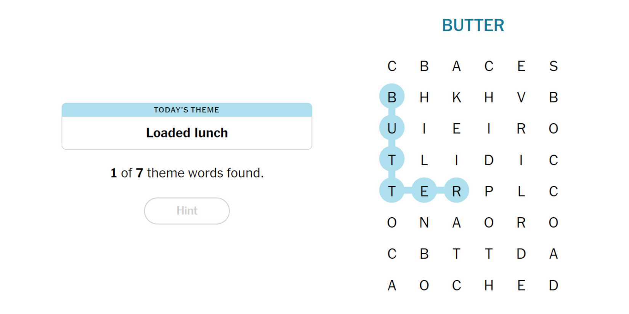Click the "Today's Theme" header bar
The width and height of the screenshot is (629, 314).
point(187,110)
